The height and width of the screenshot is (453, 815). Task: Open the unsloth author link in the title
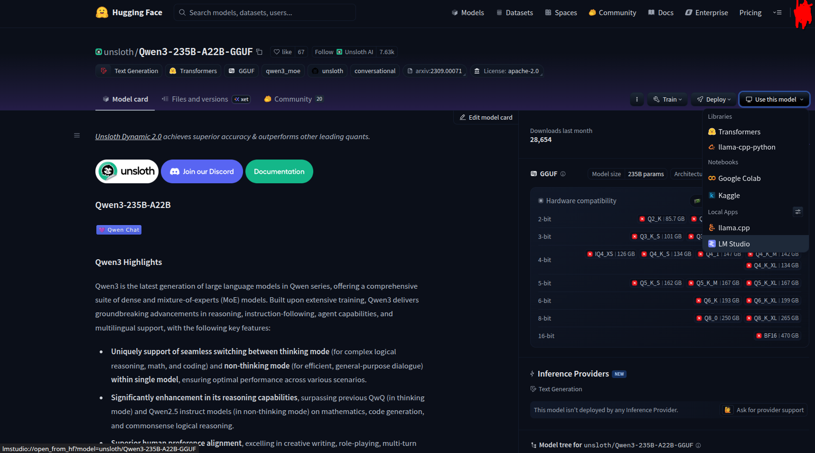(x=119, y=52)
